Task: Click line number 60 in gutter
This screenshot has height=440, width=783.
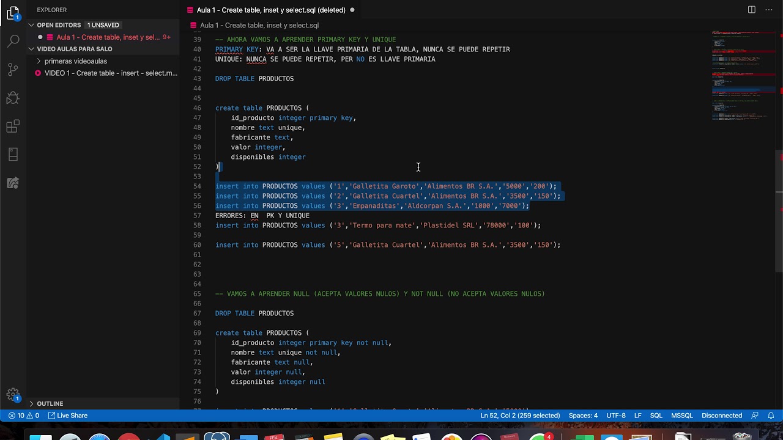Action: coord(197,245)
